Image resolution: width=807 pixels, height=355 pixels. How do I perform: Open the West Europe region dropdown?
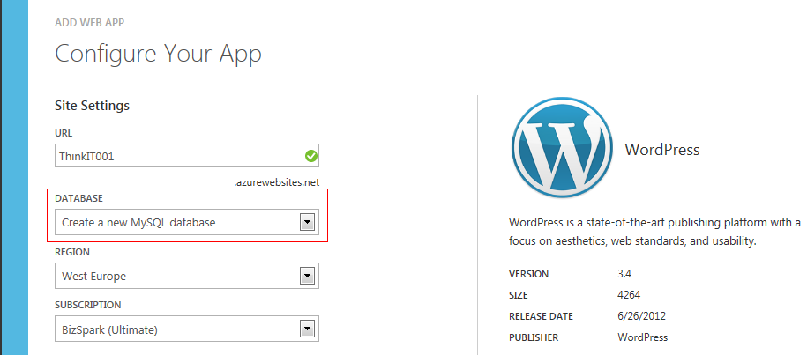(x=187, y=276)
